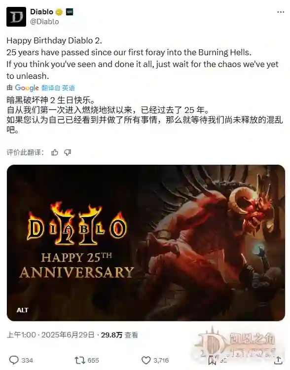
Task: Share the post via upload icon
Action: click(278, 360)
